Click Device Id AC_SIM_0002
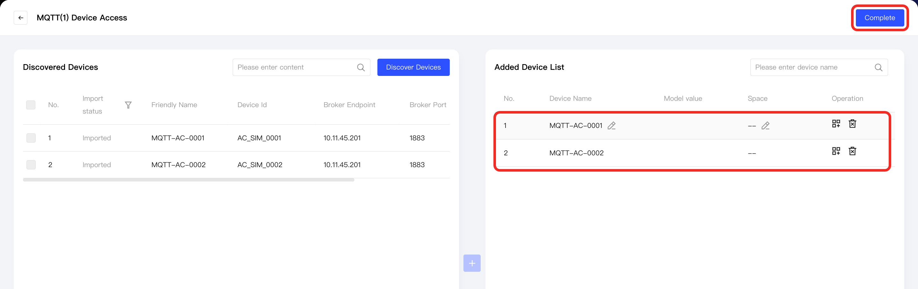 (x=260, y=165)
